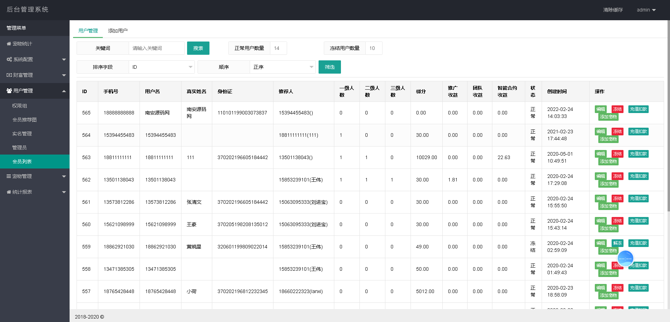Click 充值扣款 for user ID 563
This screenshot has width=670, height=322.
click(x=639, y=154)
